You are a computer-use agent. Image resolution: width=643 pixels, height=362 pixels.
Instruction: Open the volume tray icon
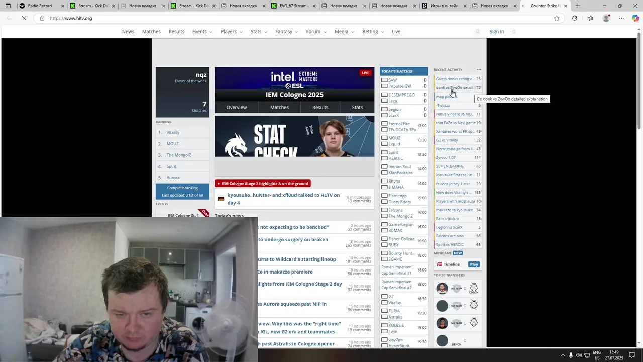tap(579, 355)
